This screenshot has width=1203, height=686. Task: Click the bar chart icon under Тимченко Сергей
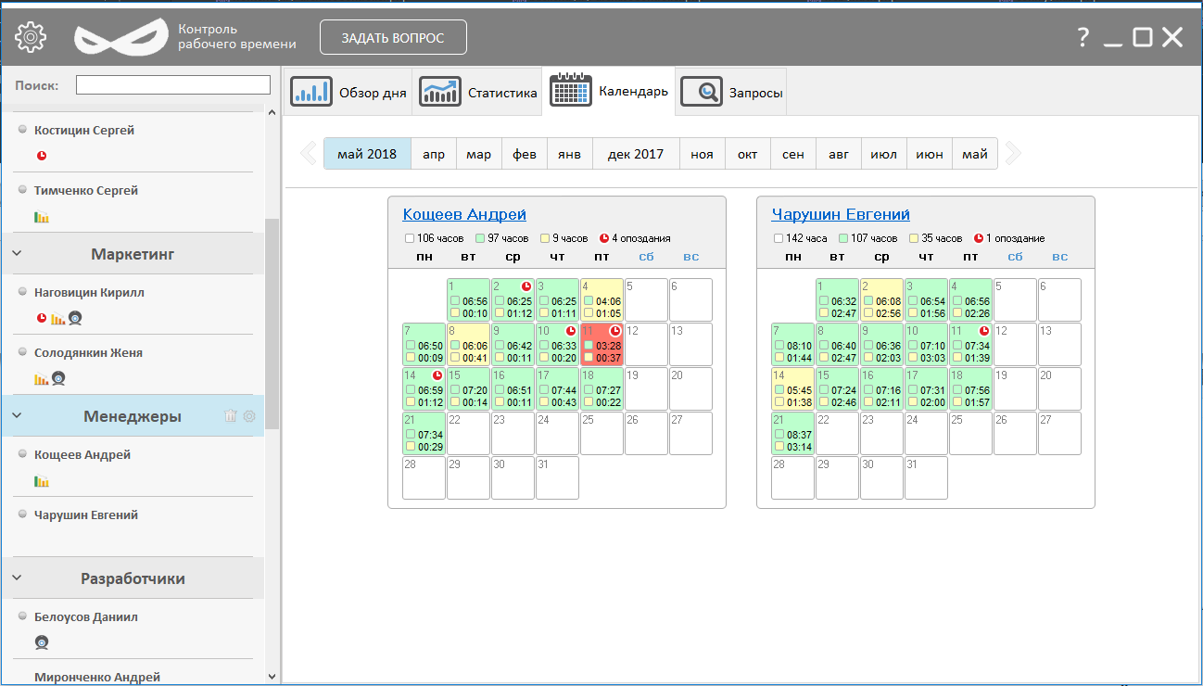pos(42,217)
